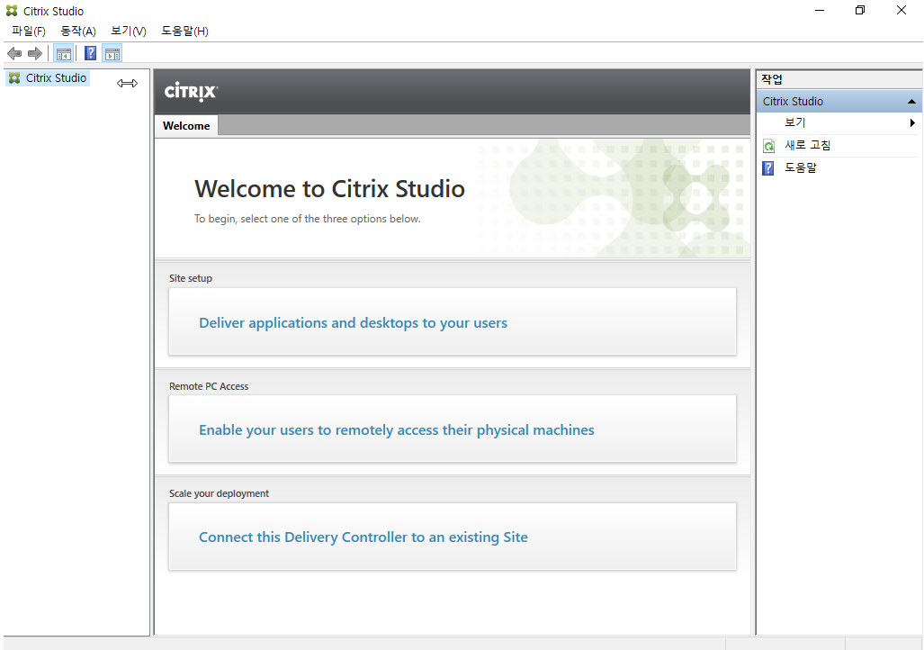Image resolution: width=924 pixels, height=650 pixels.
Task: Restore down the Citrix Studio window
Action: click(860, 10)
